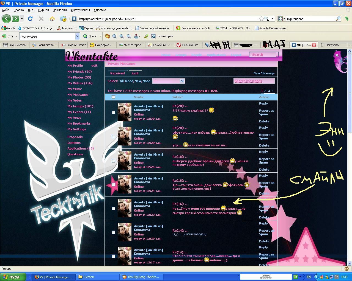Image resolution: width=352 pixels, height=281 pixels.
Task: Start search with the magnifier icon in search bar
Action: click(338, 19)
